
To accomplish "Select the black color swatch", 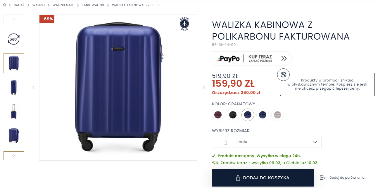I will [x=233, y=115].
